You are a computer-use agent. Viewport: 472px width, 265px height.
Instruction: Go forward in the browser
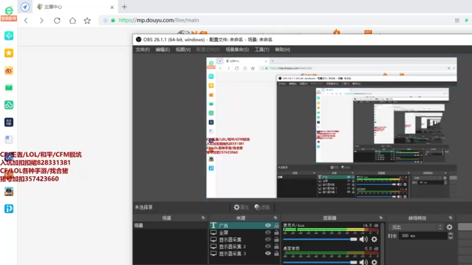tap(41, 21)
